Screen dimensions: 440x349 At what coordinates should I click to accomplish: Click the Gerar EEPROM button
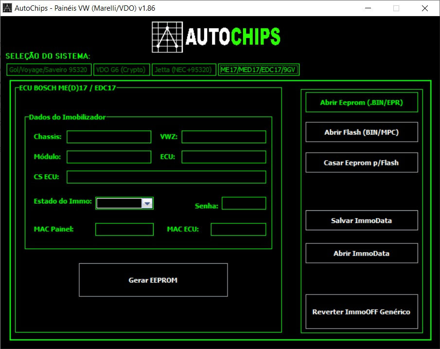pyautogui.click(x=153, y=280)
